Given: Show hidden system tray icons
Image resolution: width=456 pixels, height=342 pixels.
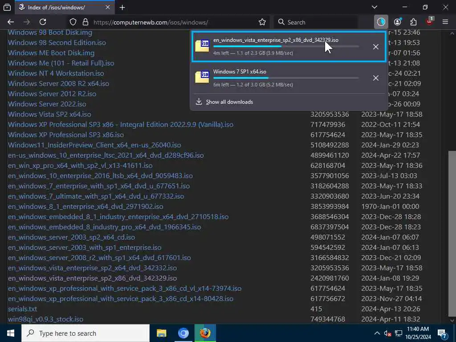Looking at the screenshot, I should pyautogui.click(x=377, y=333).
